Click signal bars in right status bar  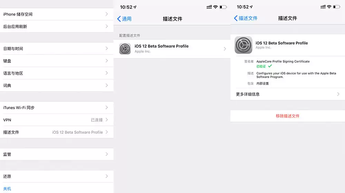[x=323, y=7]
